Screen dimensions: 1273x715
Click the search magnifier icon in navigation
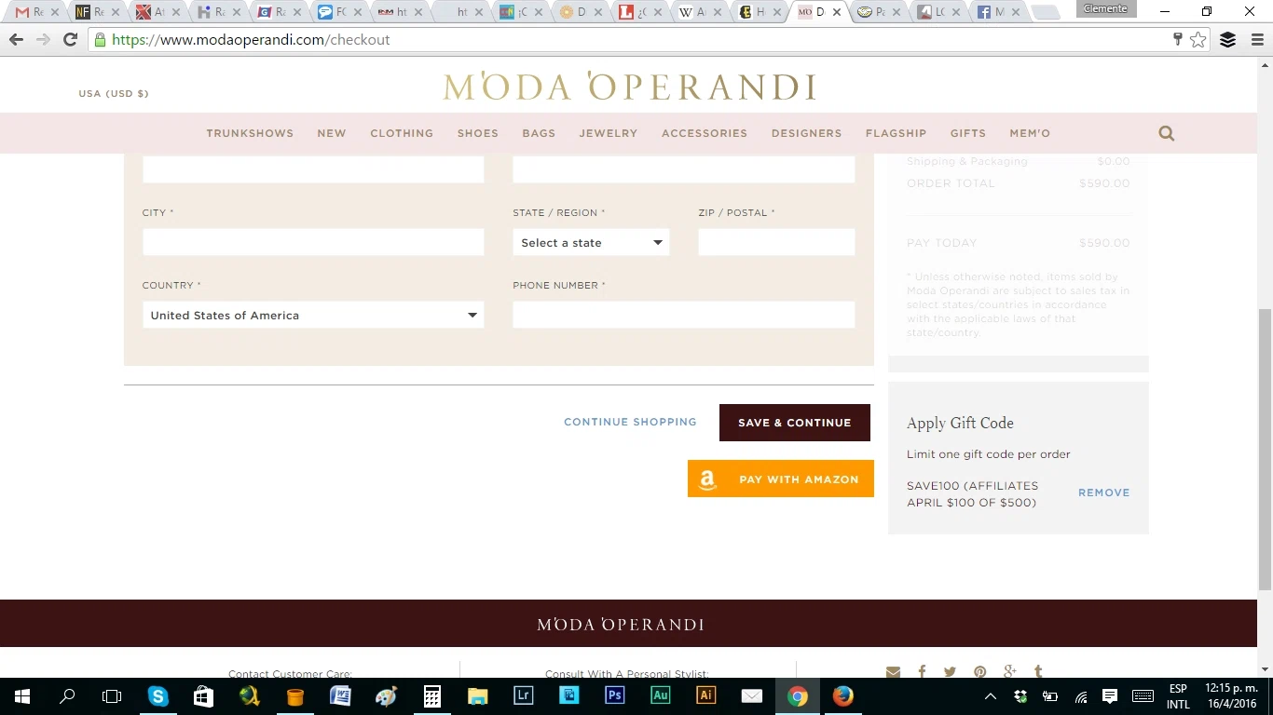coord(1166,133)
